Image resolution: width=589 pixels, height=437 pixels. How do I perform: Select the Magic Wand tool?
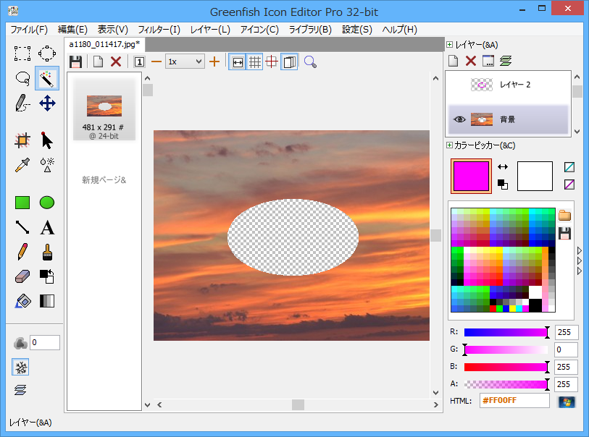47,78
